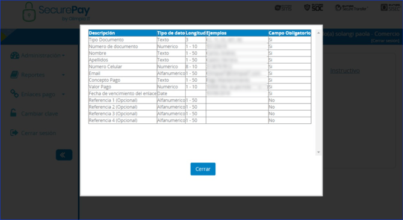
Task: Select the Número Celular cell
Action: click(x=123, y=67)
